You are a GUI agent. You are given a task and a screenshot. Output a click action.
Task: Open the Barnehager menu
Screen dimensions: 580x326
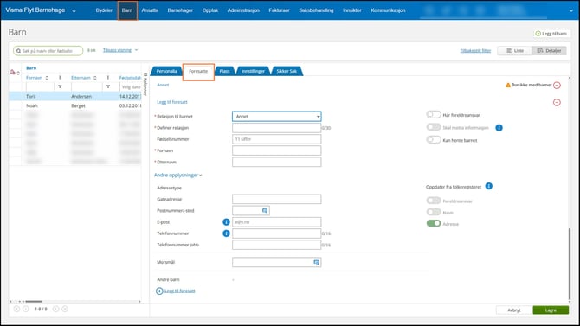click(180, 10)
